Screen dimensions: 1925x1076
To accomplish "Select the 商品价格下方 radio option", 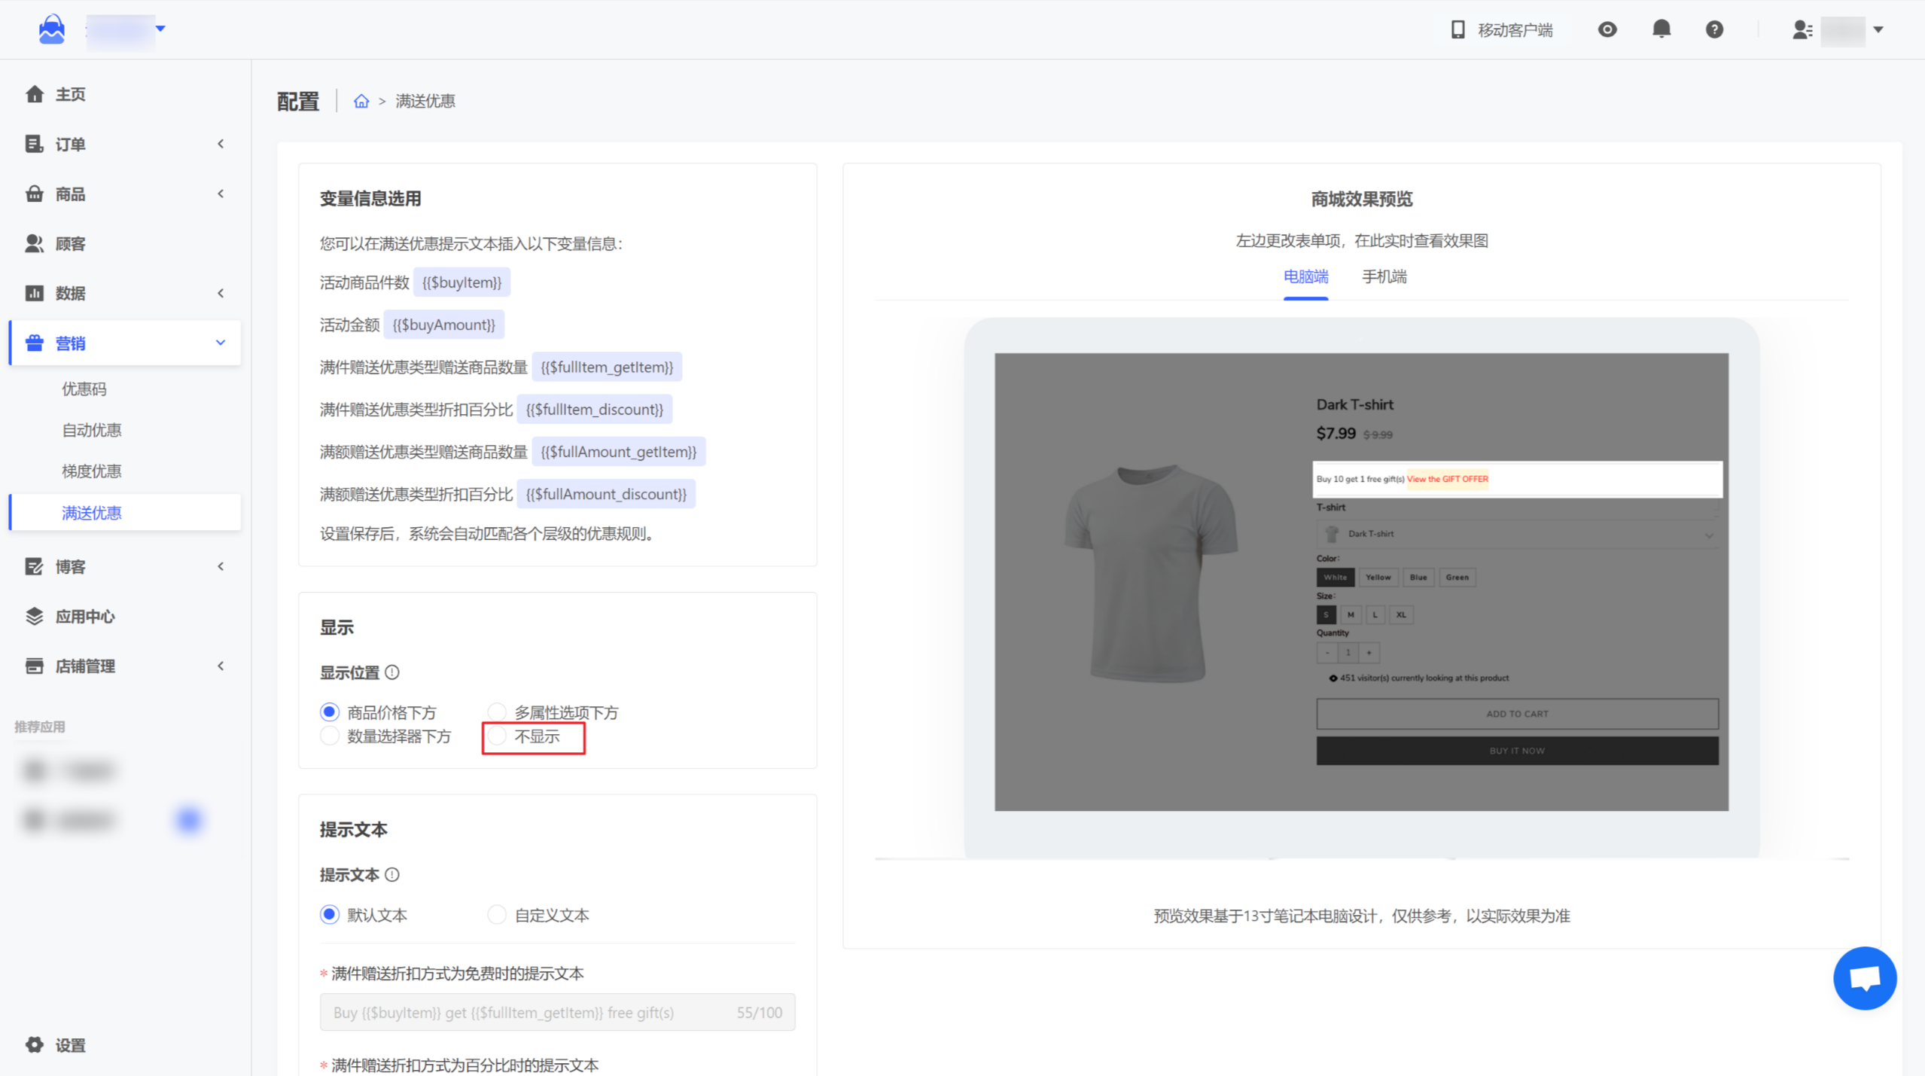I will tap(330, 712).
